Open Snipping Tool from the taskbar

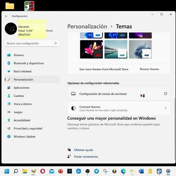click(106, 171)
